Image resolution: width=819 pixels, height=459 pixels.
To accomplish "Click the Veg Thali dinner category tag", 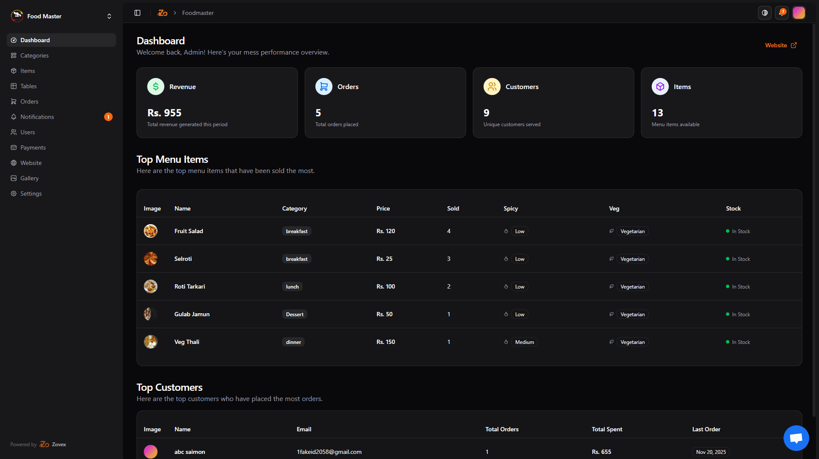I will pos(293,342).
